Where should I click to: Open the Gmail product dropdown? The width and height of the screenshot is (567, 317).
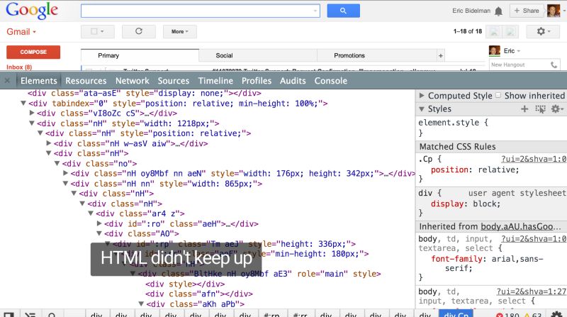point(21,31)
